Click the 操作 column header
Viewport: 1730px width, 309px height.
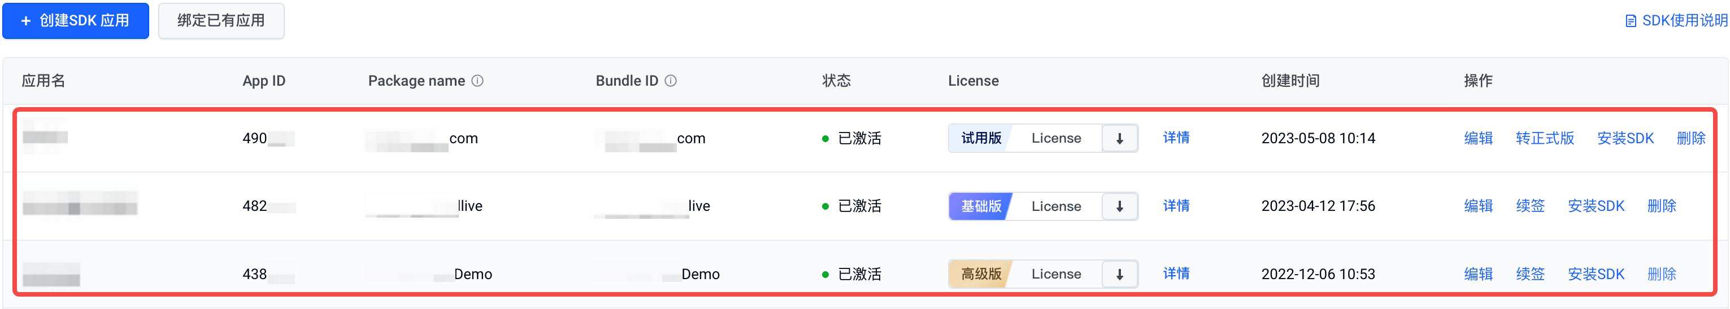pyautogui.click(x=1478, y=81)
